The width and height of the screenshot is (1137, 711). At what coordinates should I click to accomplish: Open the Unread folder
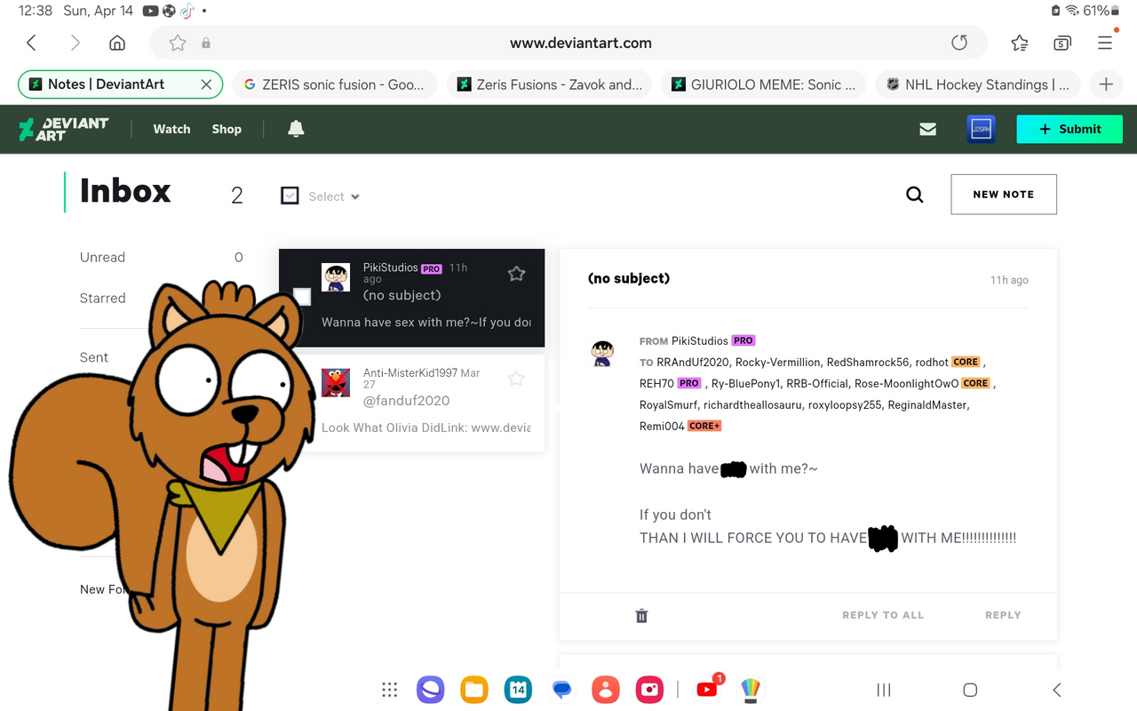(x=102, y=257)
